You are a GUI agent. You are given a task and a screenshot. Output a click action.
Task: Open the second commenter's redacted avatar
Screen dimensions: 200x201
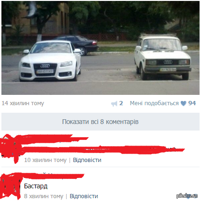[10, 186]
